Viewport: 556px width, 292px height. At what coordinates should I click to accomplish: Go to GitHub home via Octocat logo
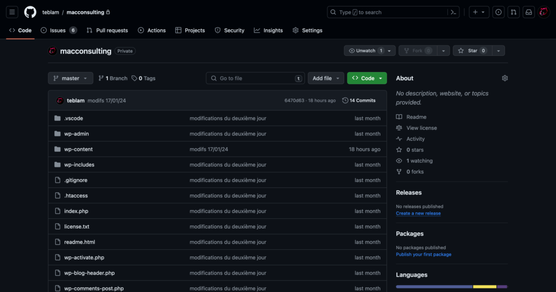tap(30, 12)
